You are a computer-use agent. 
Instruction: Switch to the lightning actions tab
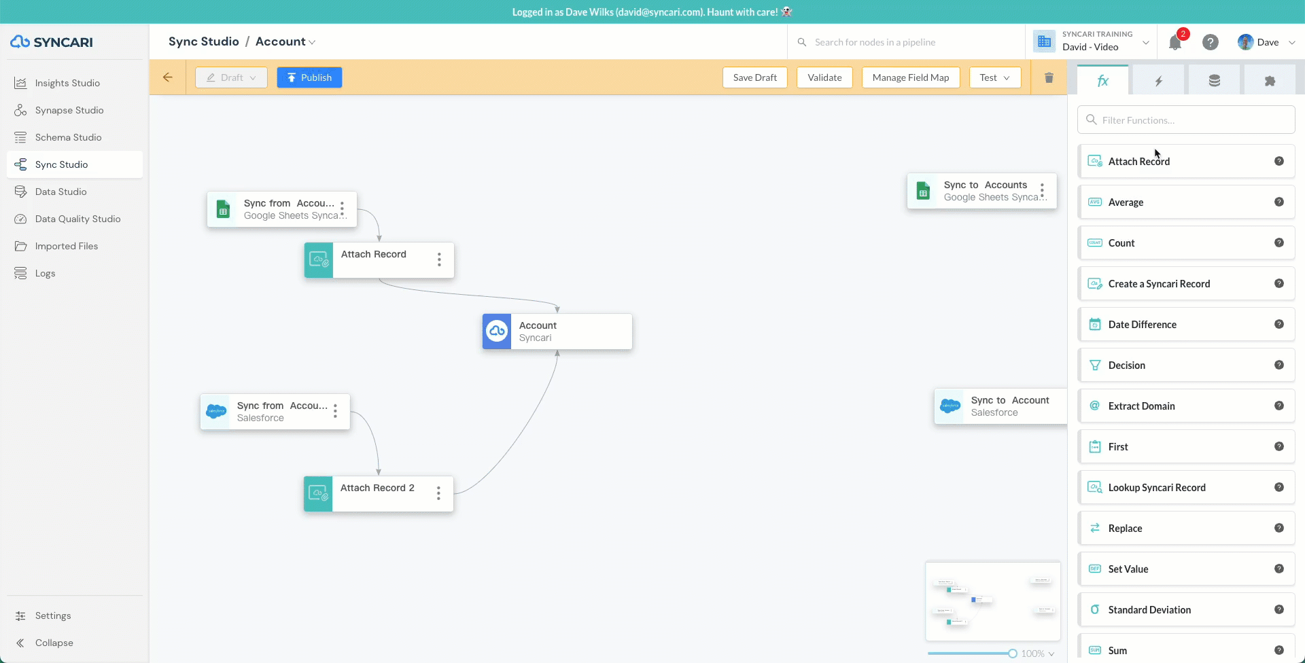1158,81
